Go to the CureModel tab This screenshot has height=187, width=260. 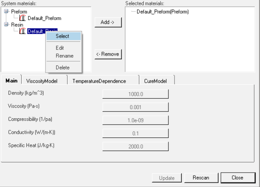pos(153,81)
